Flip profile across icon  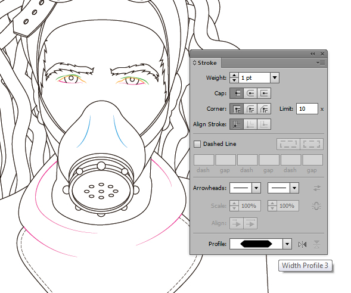[x=316, y=245]
